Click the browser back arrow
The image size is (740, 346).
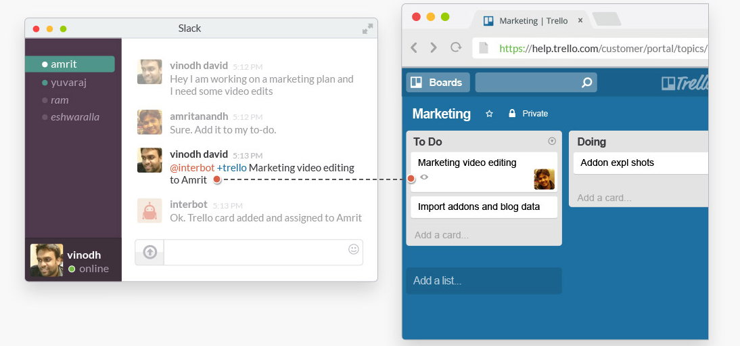coord(414,47)
